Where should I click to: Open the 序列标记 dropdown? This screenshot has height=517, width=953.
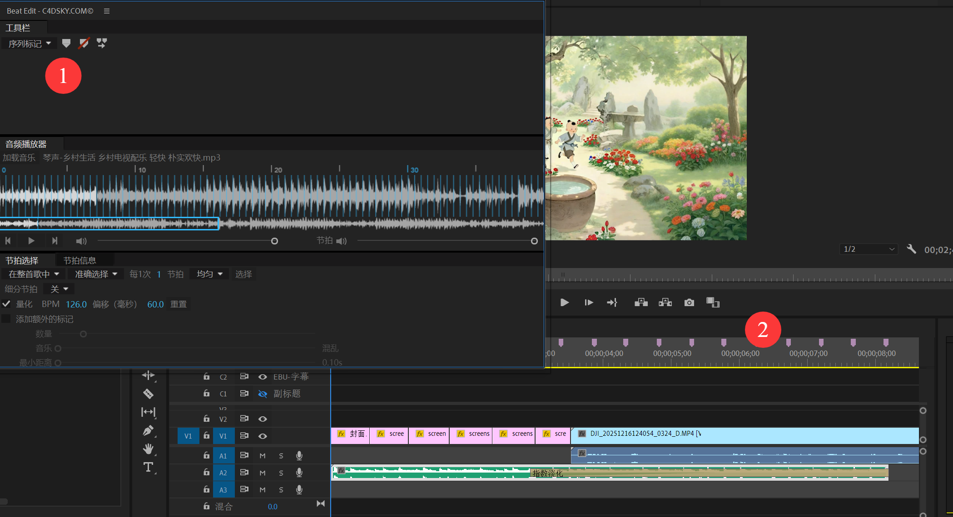[x=30, y=44]
